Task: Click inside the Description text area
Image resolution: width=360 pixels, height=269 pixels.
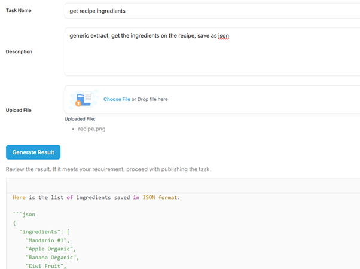Action: click(212, 51)
